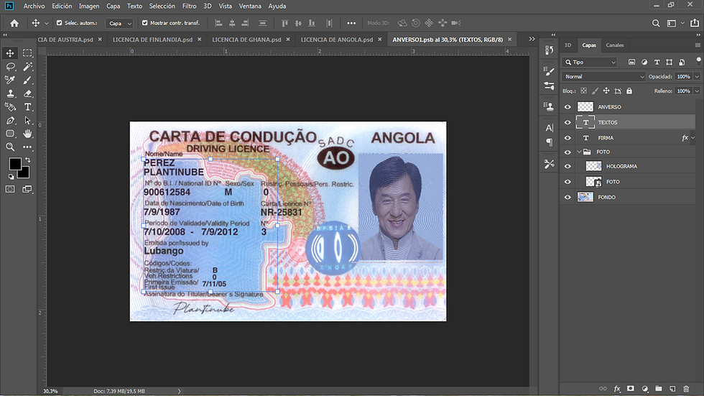
Task: Select the Zoom tool
Action: pyautogui.click(x=10, y=147)
